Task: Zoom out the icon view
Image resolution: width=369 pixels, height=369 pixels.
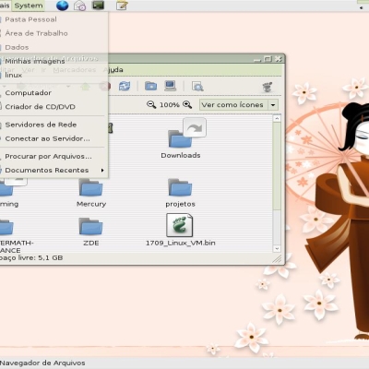Action: pyautogui.click(x=151, y=104)
